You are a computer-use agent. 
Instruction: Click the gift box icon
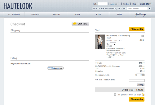pyautogui.click(x=143, y=95)
